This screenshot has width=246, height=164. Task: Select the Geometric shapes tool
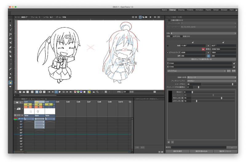coord(10,34)
